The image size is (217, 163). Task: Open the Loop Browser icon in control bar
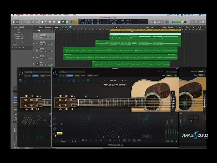[x=200, y=22]
